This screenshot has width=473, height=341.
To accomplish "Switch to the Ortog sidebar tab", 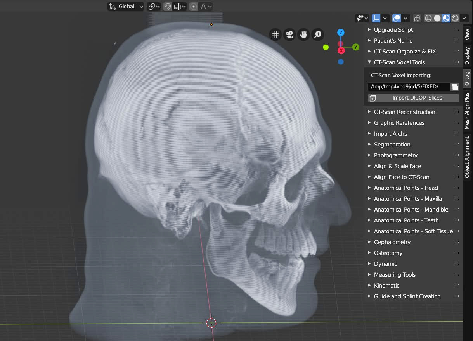I will pyautogui.click(x=467, y=79).
